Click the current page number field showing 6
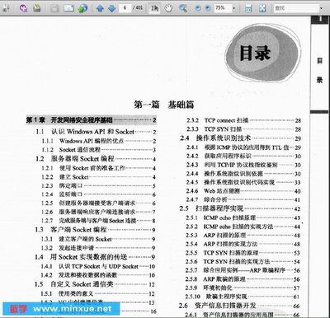 pyautogui.click(x=125, y=7)
